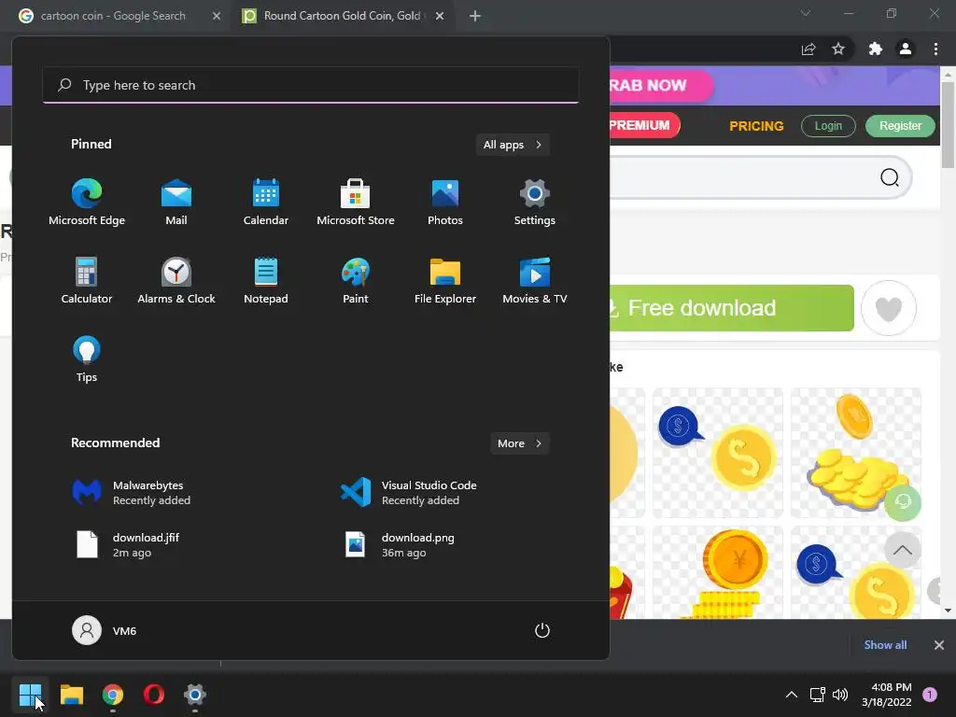Viewport: 956px width, 717px height.
Task: Switch to cartoon coin Google Search tab
Action: (x=113, y=16)
